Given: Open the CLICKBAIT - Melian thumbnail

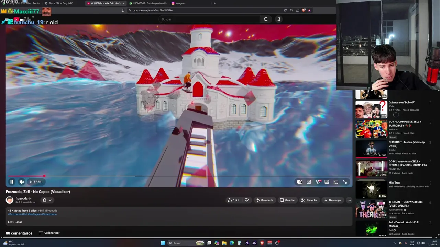Looking at the screenshot, I should pyautogui.click(x=371, y=149).
